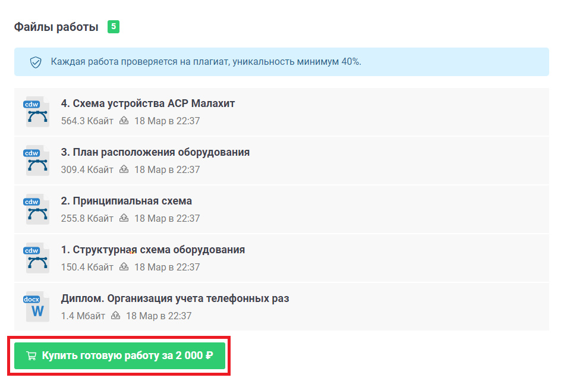This screenshot has width=567, height=387.
Task: Click the green file count badge 5
Action: [x=114, y=27]
